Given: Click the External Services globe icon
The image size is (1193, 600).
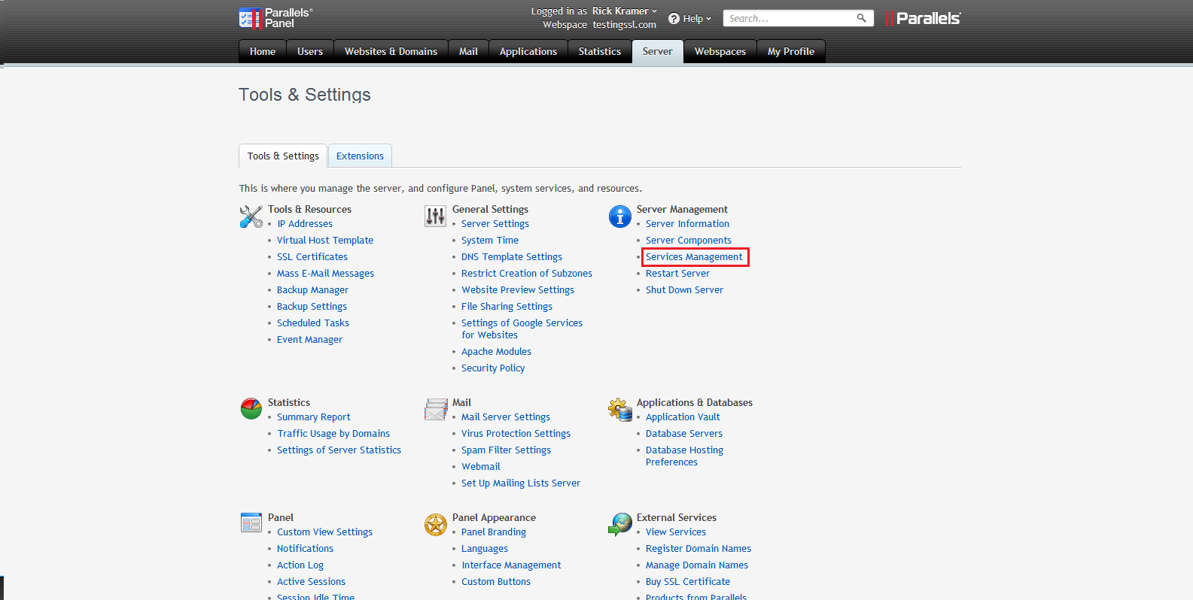Looking at the screenshot, I should point(619,524).
